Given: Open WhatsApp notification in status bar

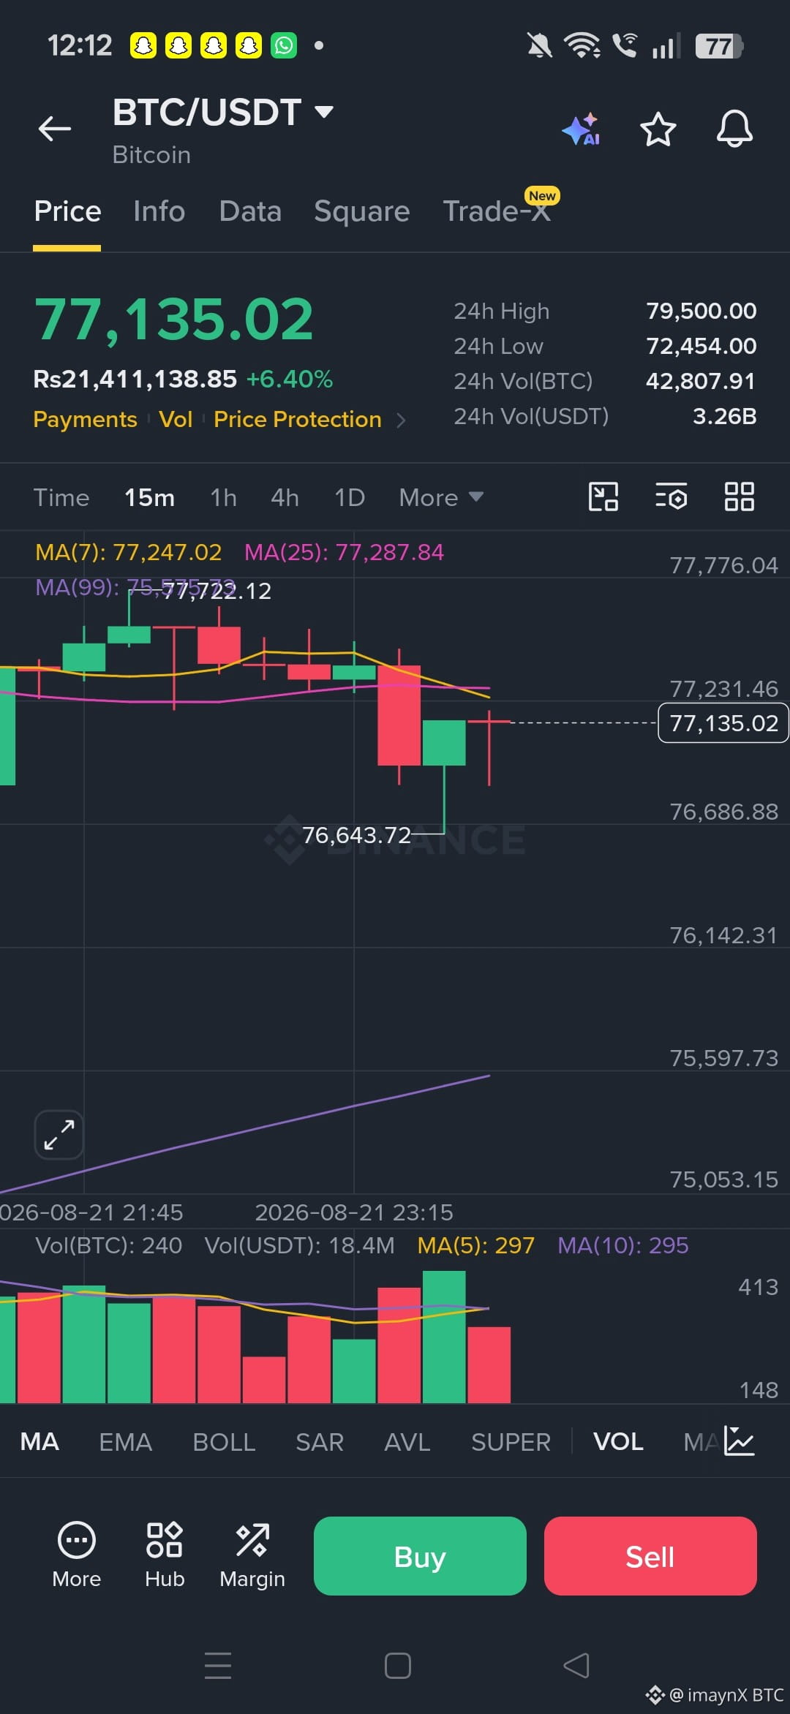Looking at the screenshot, I should point(284,45).
